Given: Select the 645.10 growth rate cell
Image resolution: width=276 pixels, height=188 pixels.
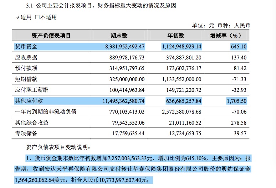Looking at the screenshot, I should point(239,47).
